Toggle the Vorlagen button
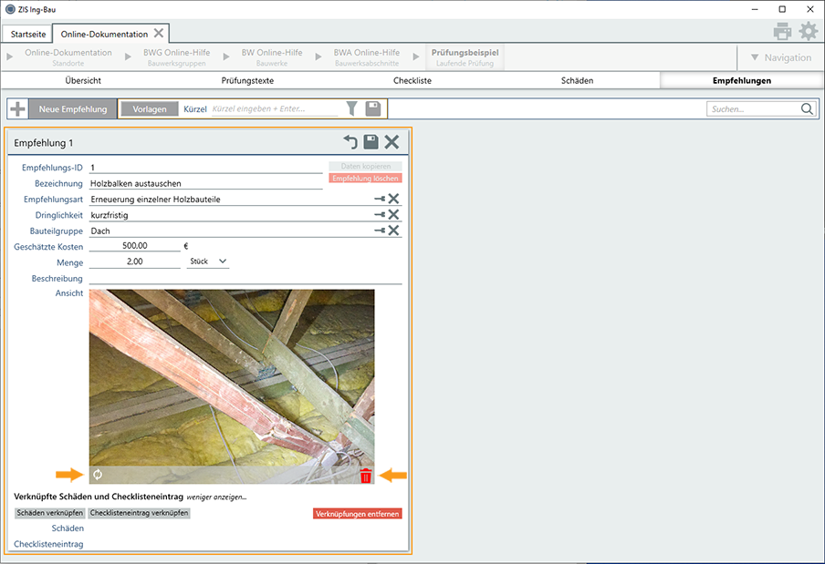 click(149, 109)
